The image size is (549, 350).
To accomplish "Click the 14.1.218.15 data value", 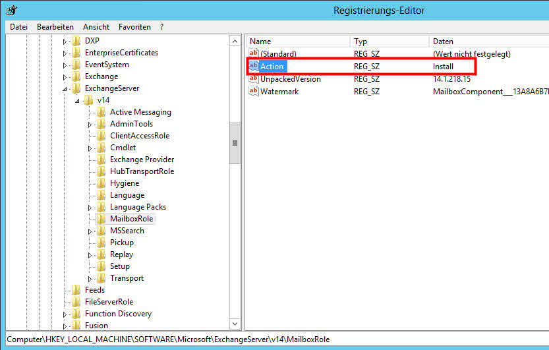I will click(451, 79).
